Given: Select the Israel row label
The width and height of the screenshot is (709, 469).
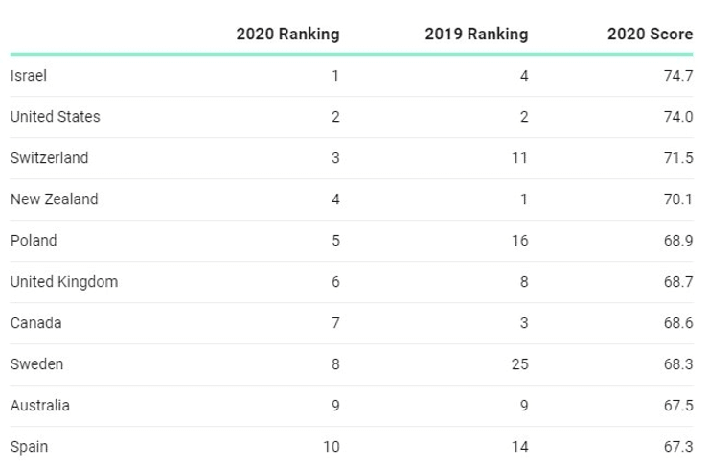Looking at the screenshot, I should [x=28, y=76].
